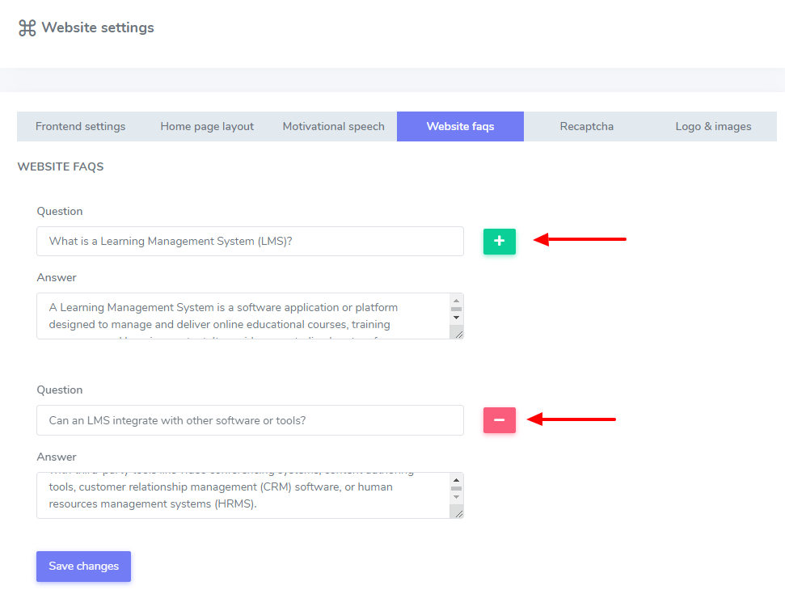This screenshot has height=594, width=785.
Task: Switch to Home page layout tab
Action: pyautogui.click(x=207, y=126)
